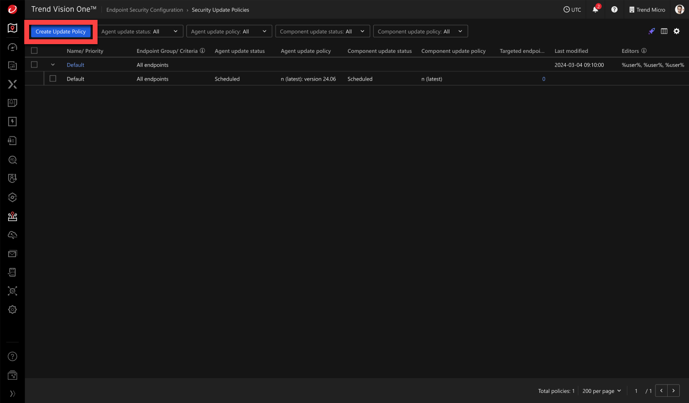The width and height of the screenshot is (689, 403).
Task: Click the rocket icon in toolbar
Action: coord(652,32)
